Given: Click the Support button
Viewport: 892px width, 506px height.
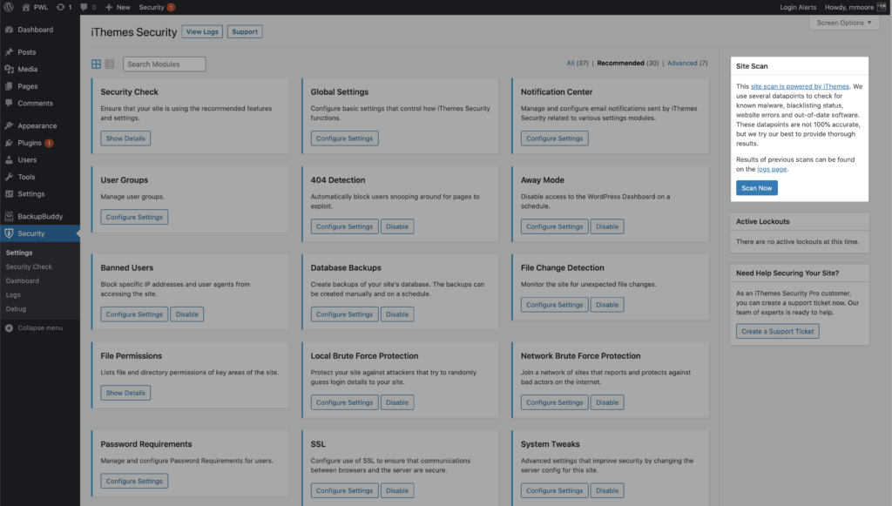Looking at the screenshot, I should coord(245,32).
